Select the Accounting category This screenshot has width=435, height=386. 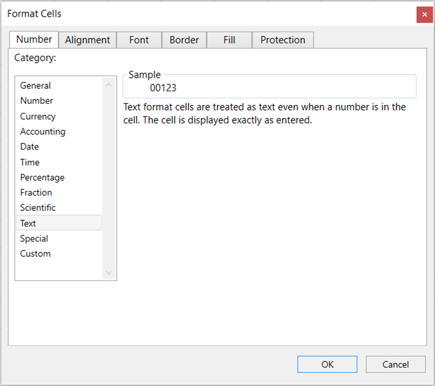(x=42, y=132)
